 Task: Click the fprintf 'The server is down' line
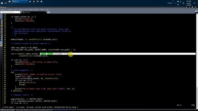(36, 62)
